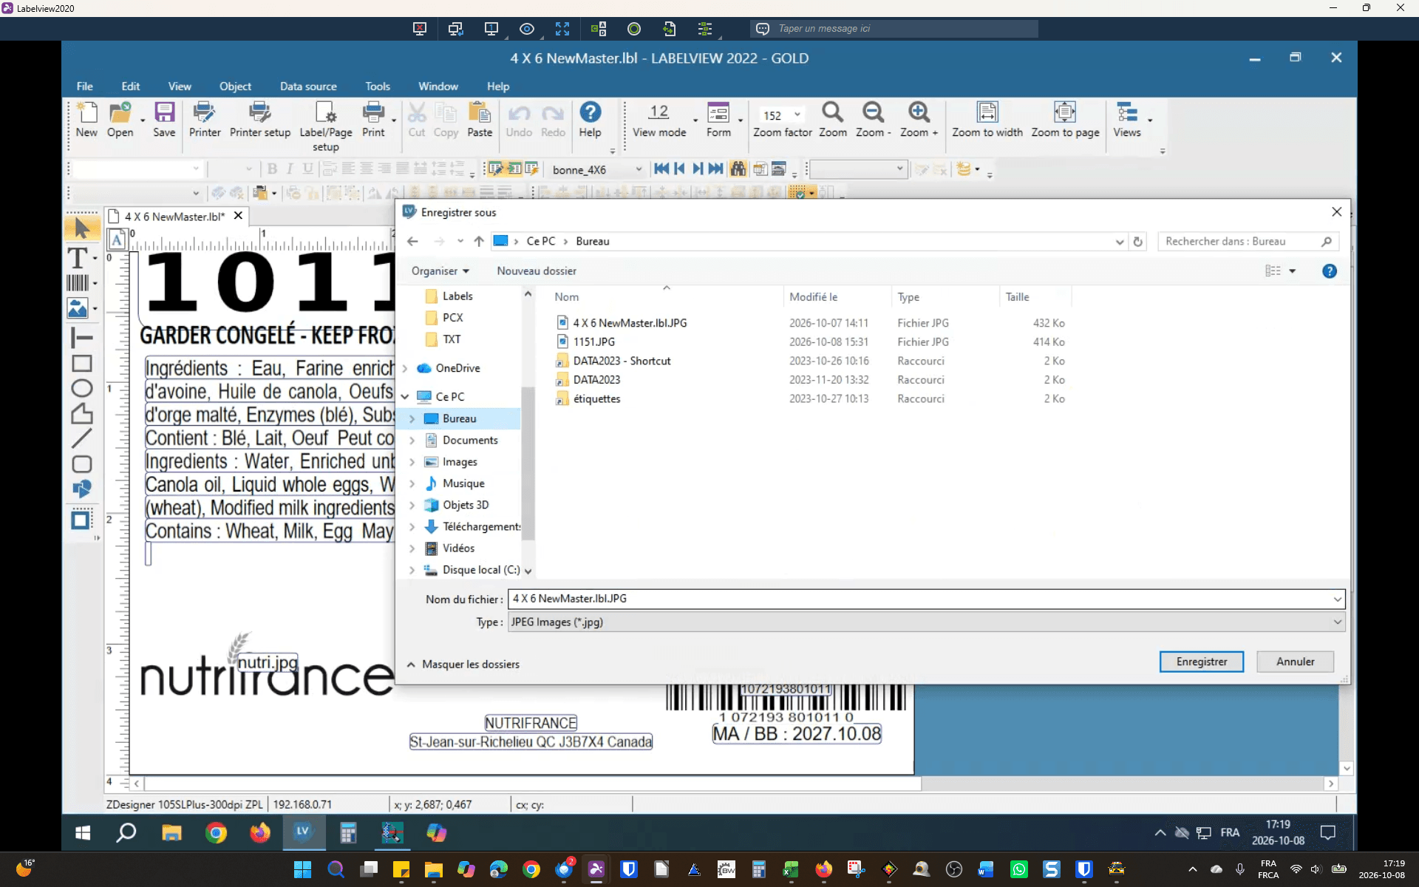Viewport: 1419px width, 887px height.
Task: Click the Rechercher dans : Bureau search box
Action: [1248, 241]
